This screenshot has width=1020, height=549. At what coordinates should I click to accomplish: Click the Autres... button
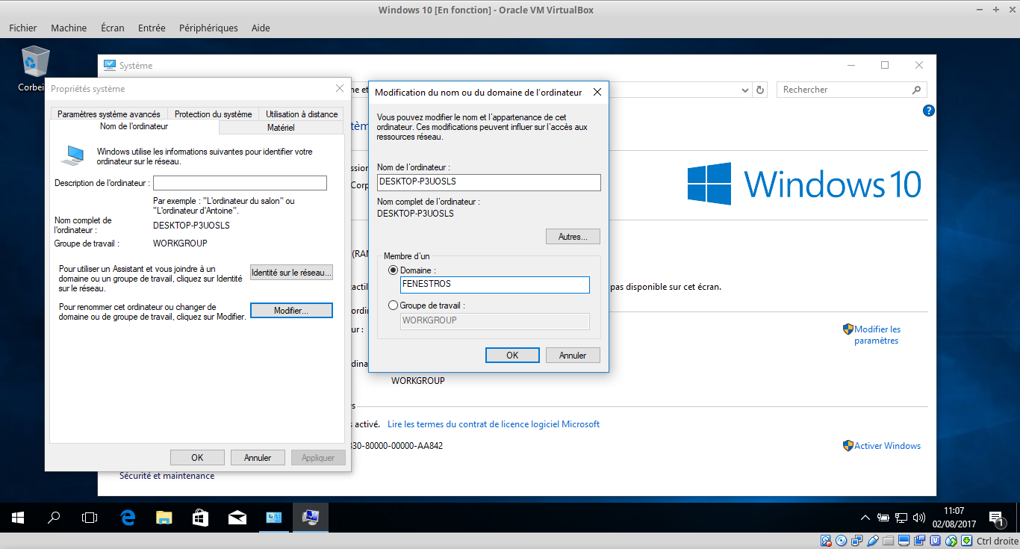point(573,237)
